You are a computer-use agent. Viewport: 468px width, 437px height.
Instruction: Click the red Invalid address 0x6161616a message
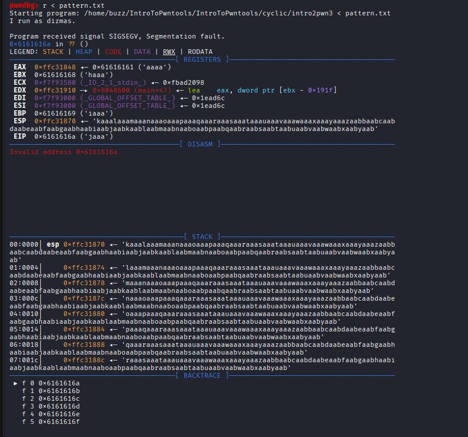(x=63, y=152)
